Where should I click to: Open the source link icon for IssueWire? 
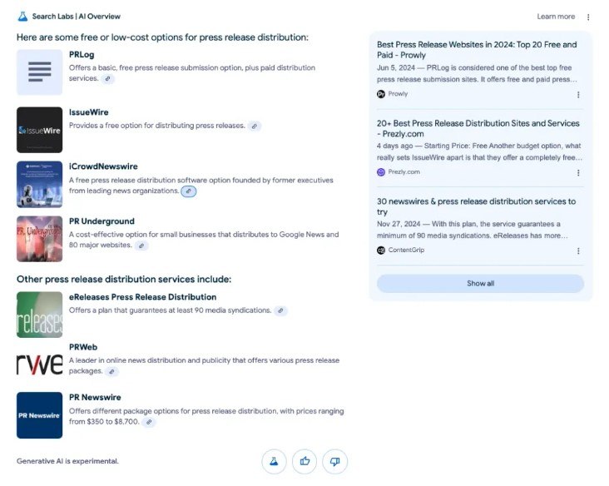(x=255, y=126)
